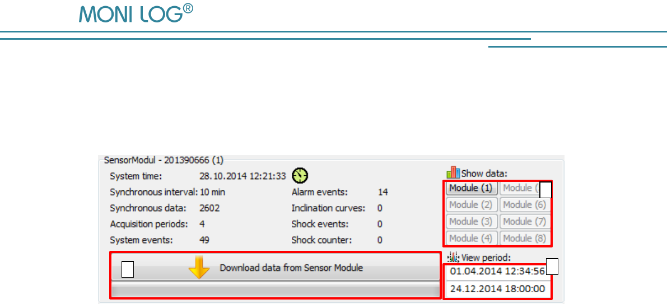Select the Module (3) button

[472, 221]
